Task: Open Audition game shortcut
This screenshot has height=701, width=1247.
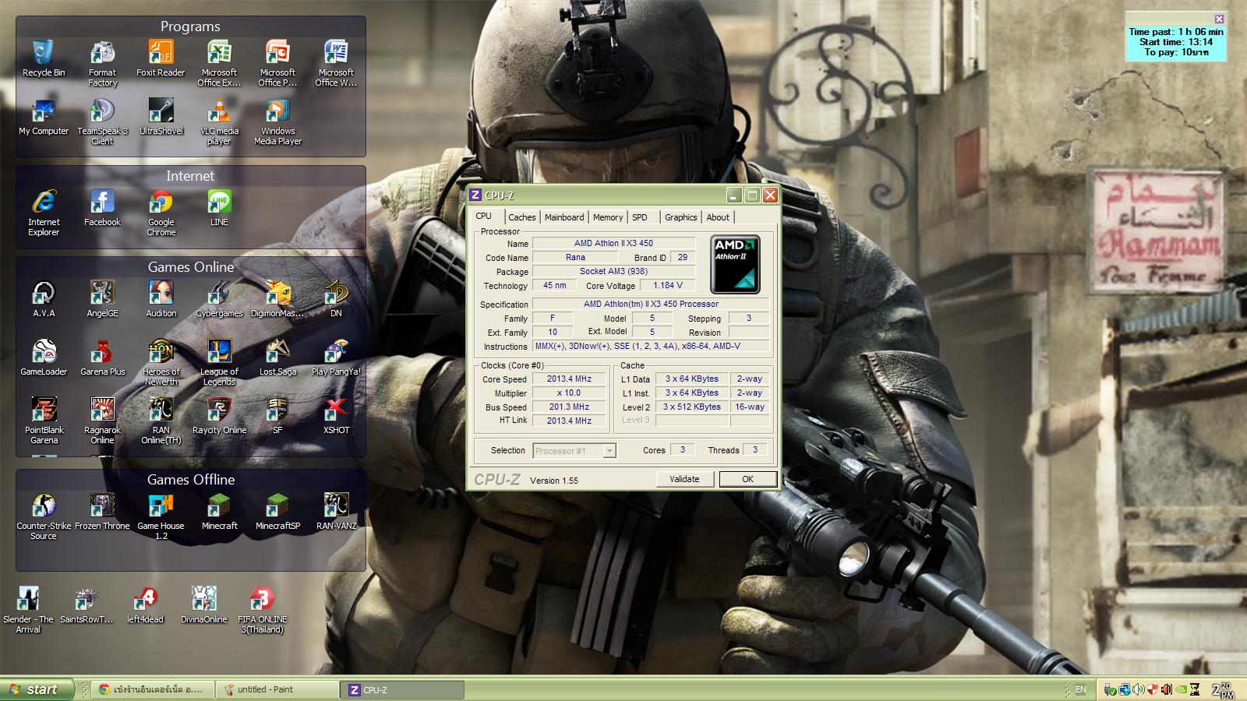Action: click(x=161, y=299)
